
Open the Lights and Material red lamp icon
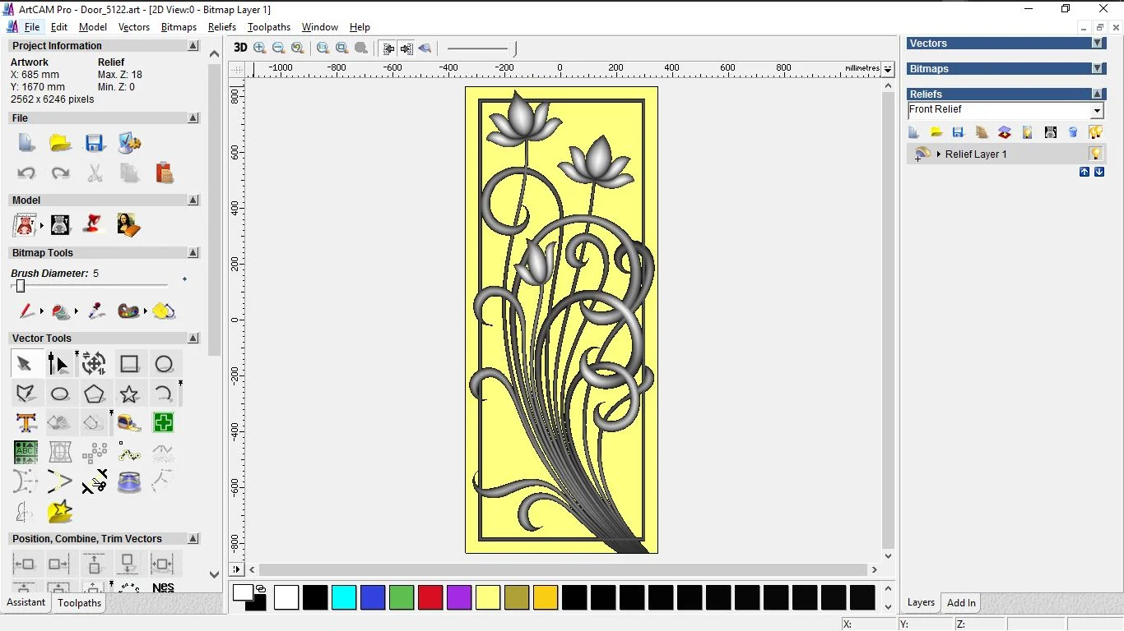point(94,224)
